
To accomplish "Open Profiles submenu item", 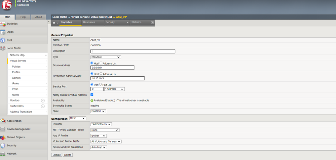I will coord(16,72).
